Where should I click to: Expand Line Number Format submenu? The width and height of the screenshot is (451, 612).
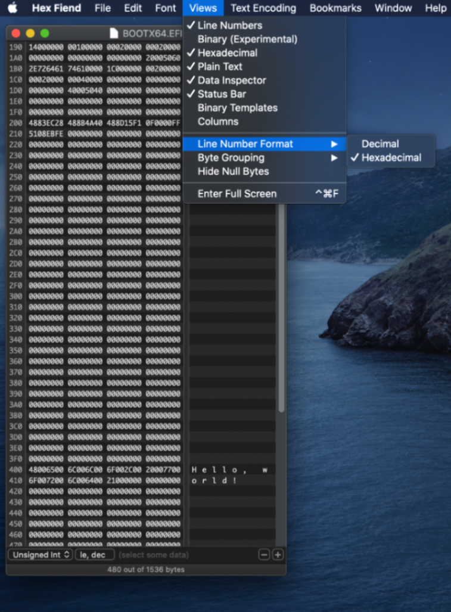point(264,144)
